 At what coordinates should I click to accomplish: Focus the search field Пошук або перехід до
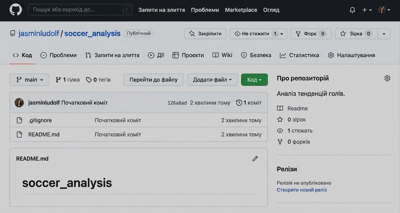click(x=80, y=10)
